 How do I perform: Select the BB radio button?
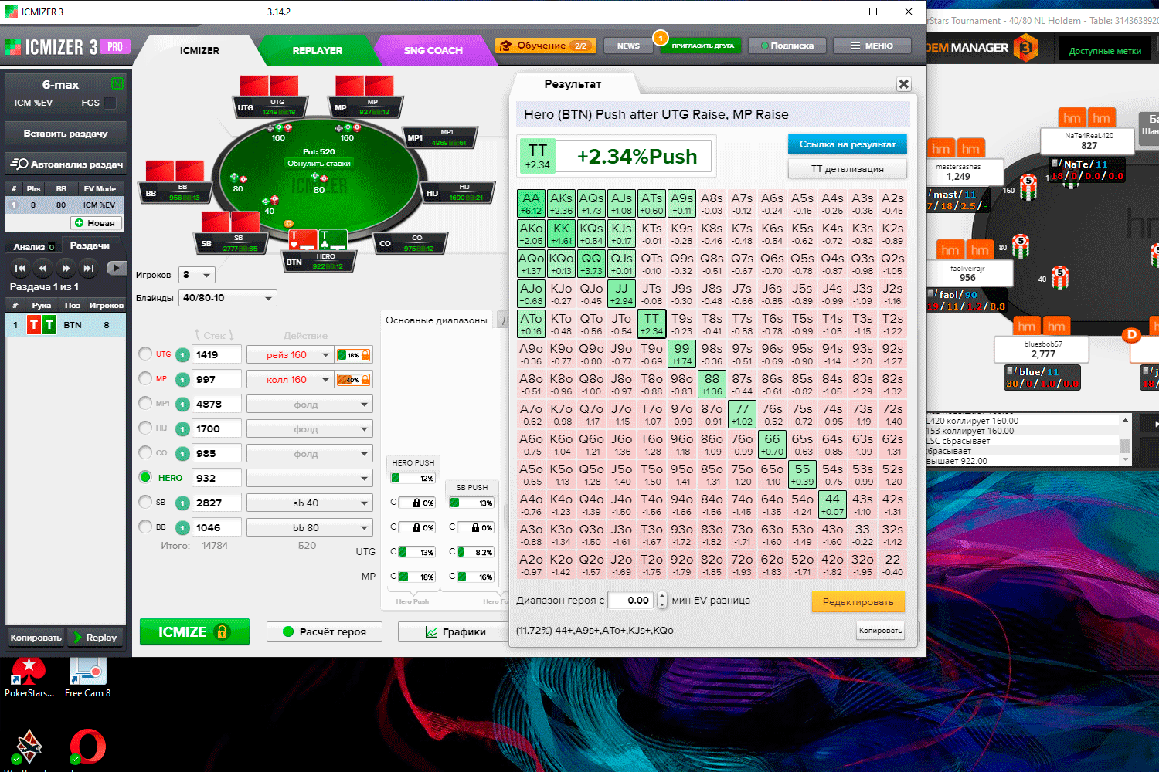point(145,527)
